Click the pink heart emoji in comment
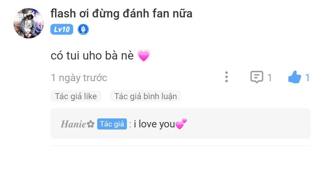 point(144,56)
